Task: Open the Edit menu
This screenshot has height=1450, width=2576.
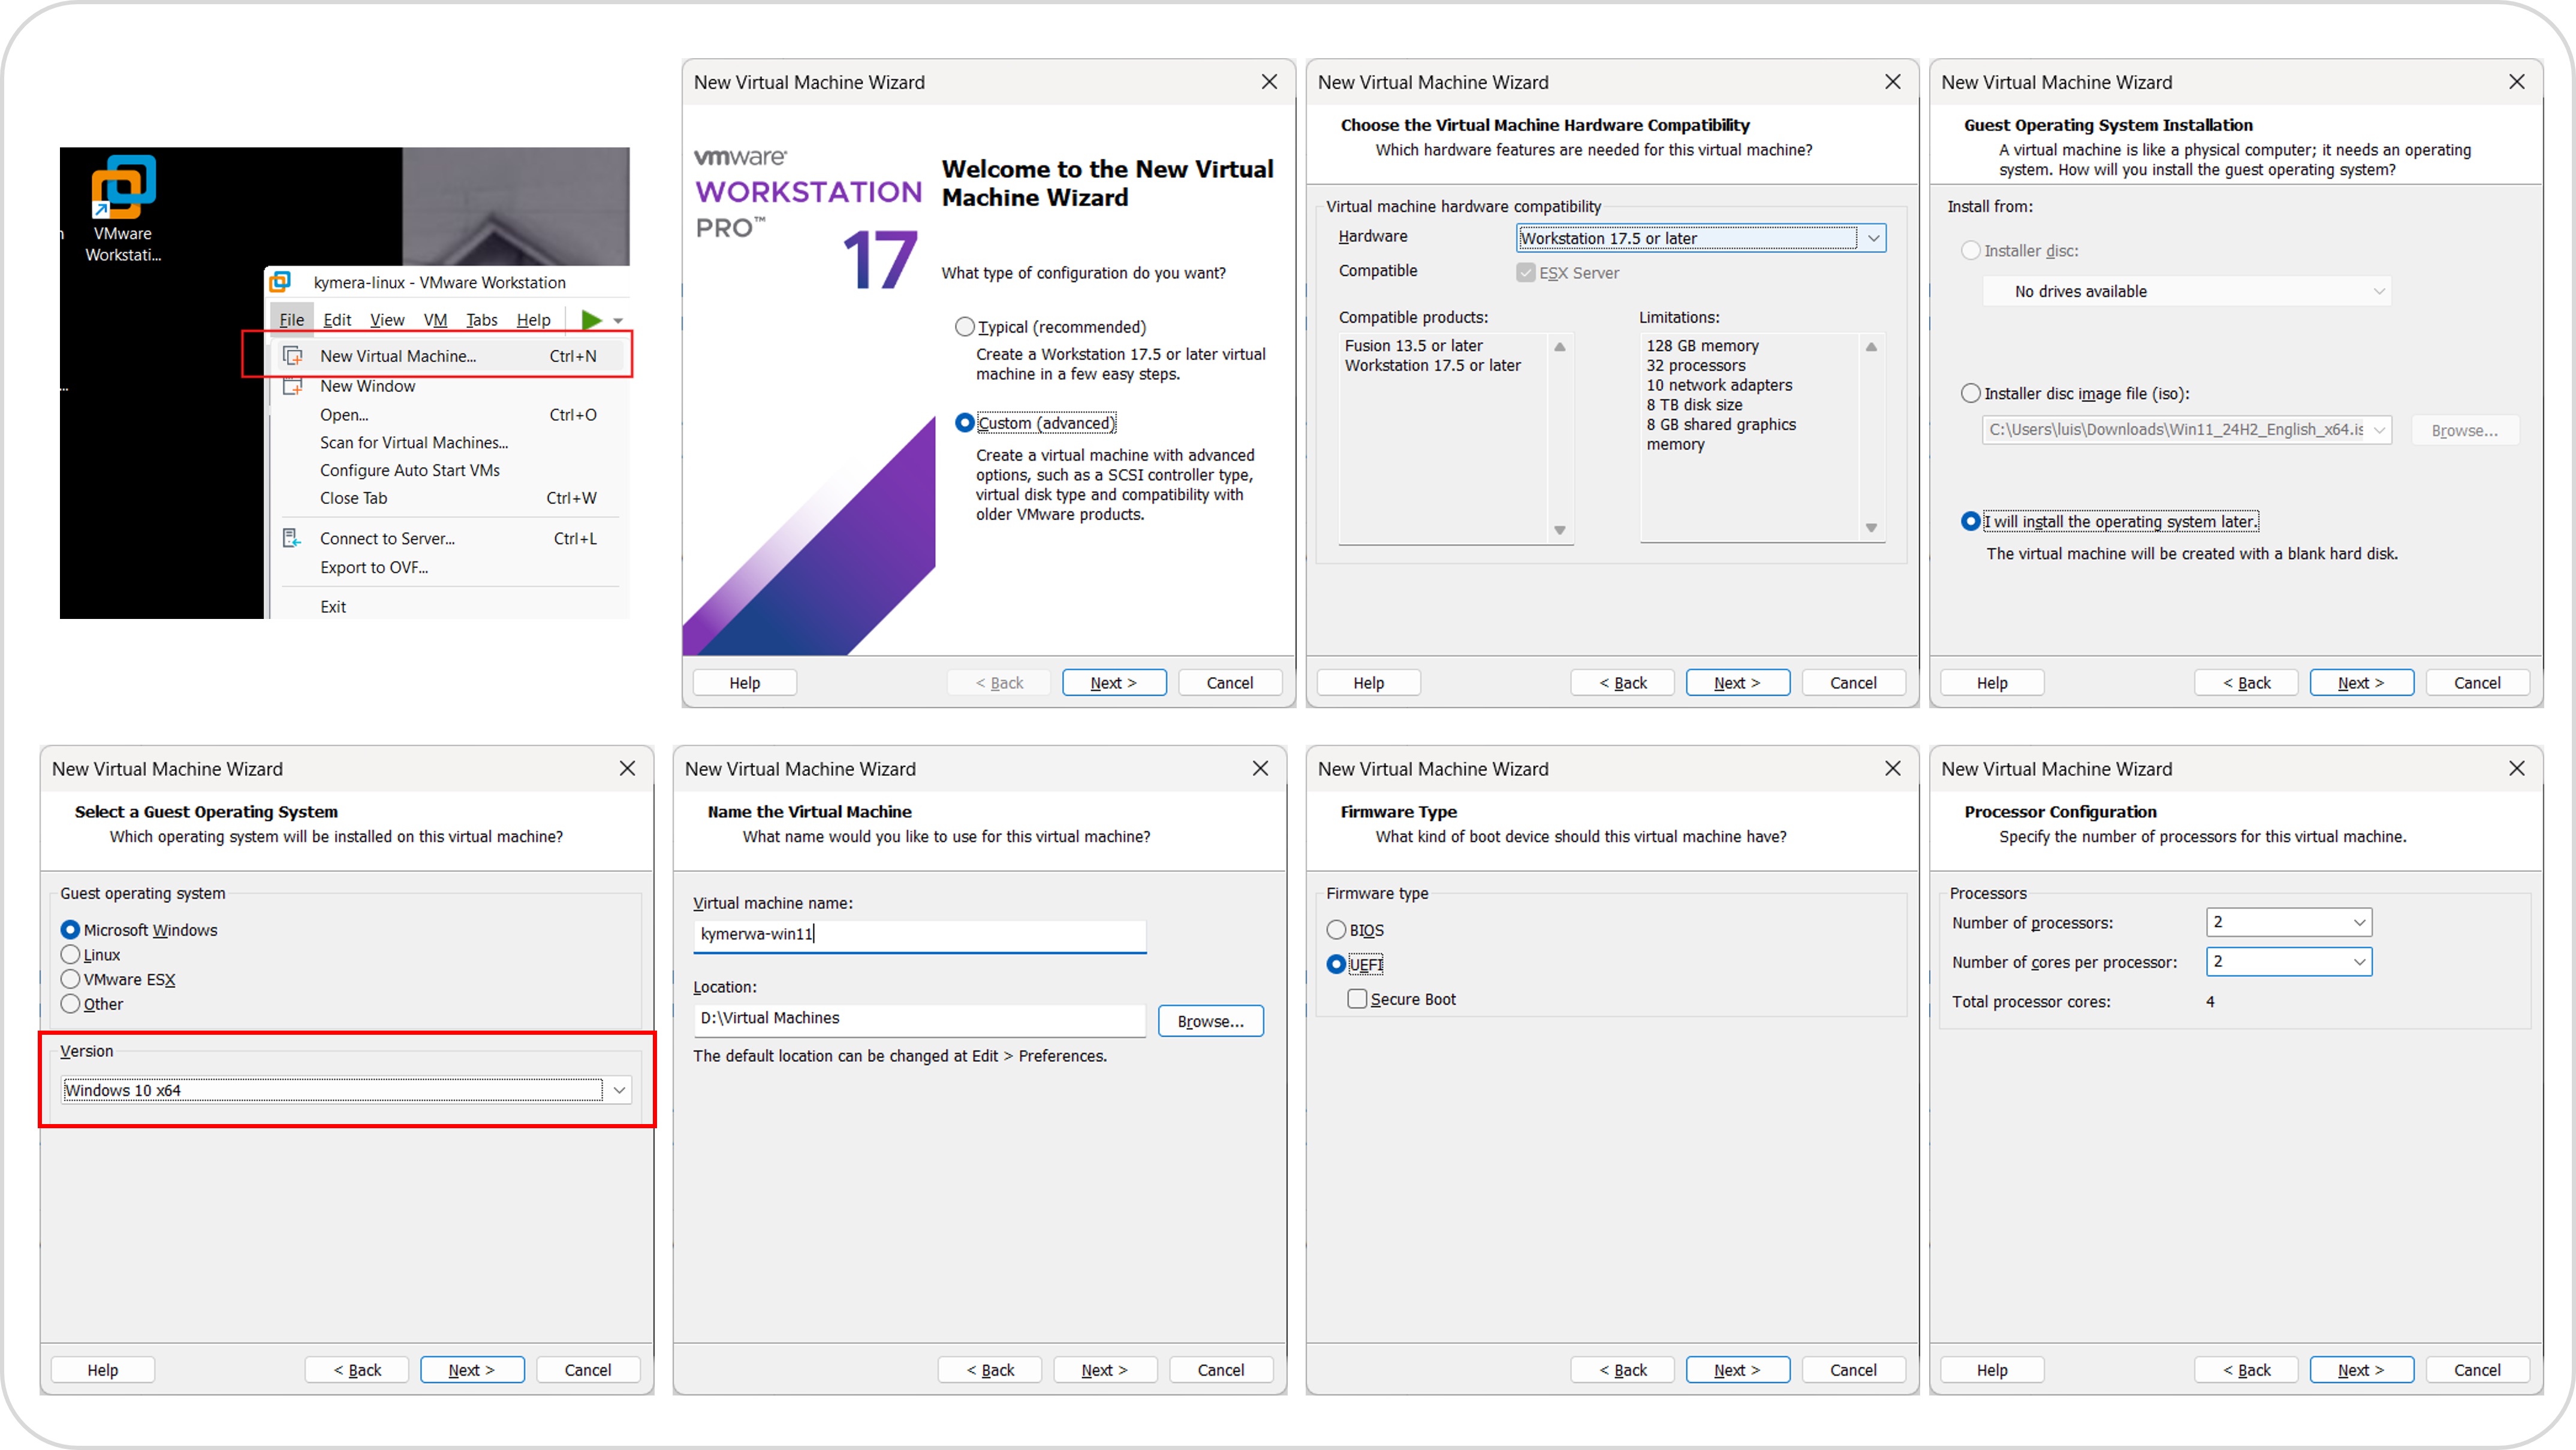Action: (337, 320)
